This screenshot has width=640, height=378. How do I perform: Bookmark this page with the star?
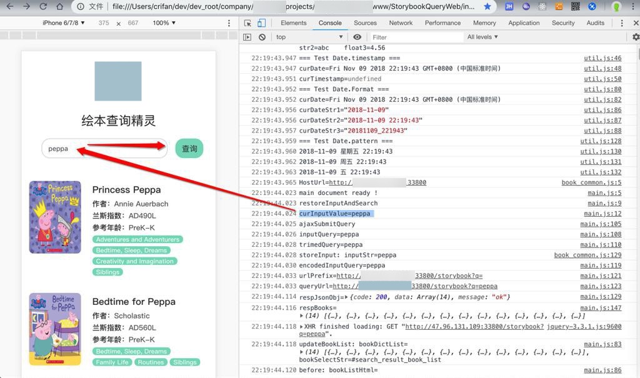487,6
